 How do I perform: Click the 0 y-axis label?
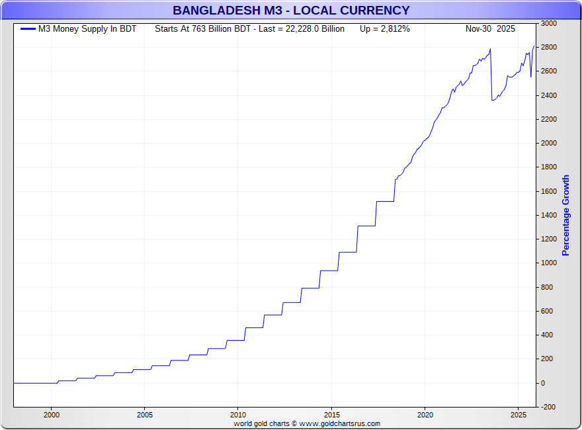[x=543, y=383]
